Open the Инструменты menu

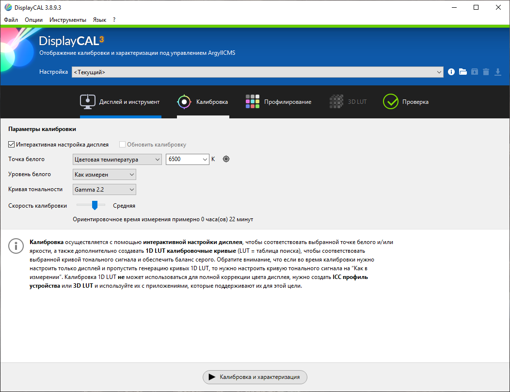[68, 20]
